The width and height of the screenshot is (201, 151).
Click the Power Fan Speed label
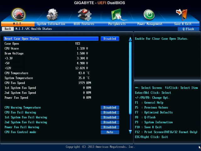coord(16,98)
